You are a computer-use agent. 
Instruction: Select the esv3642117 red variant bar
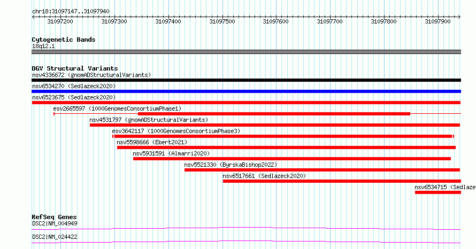pyautogui.click(x=283, y=136)
